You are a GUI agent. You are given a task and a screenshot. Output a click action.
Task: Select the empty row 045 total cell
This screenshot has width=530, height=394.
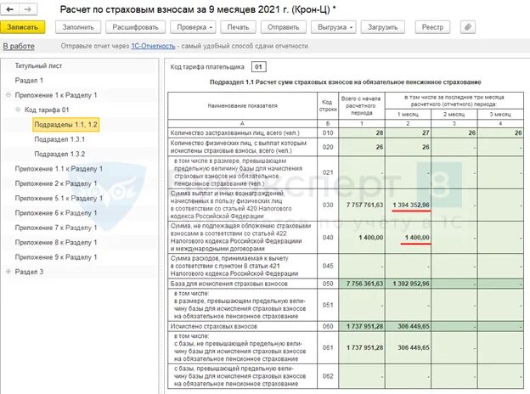click(362, 266)
